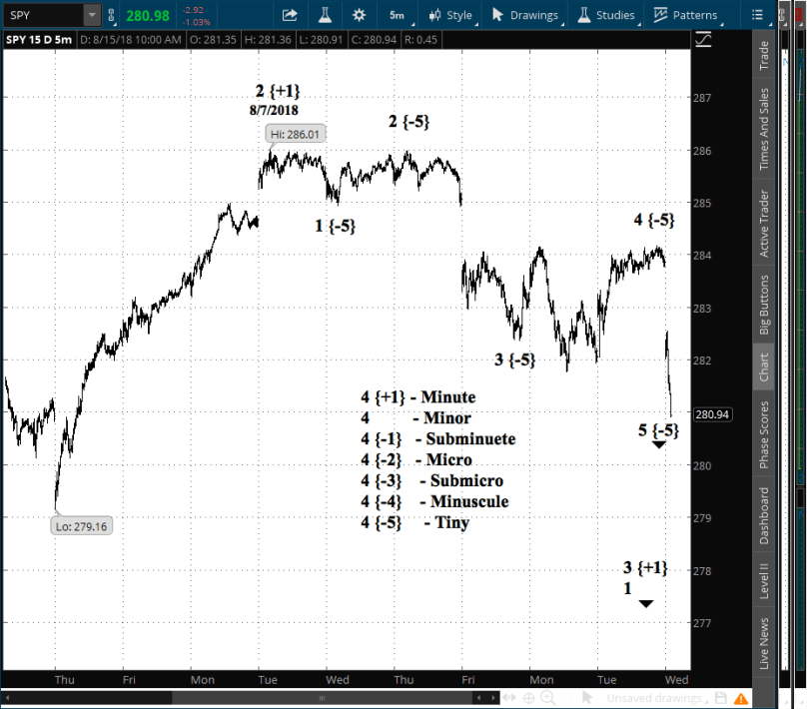
Task: Select the pointer cursor tool at bottom
Action: pos(585,697)
